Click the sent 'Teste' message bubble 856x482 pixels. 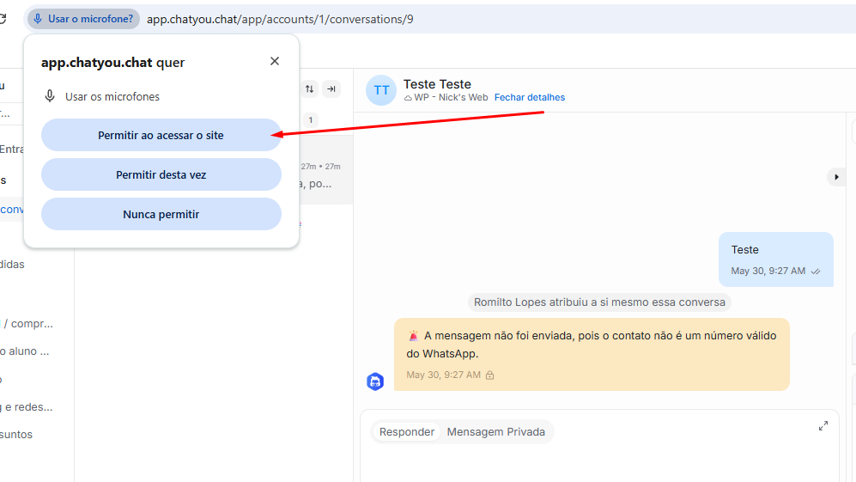pos(775,259)
